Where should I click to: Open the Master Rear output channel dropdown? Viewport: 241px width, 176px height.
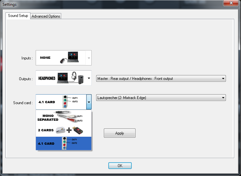(161, 79)
